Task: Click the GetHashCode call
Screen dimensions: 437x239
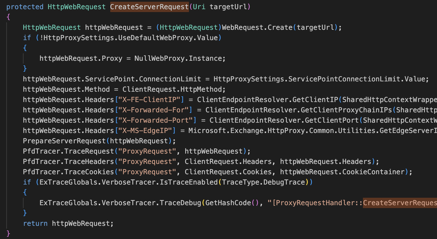Action: click(x=228, y=203)
